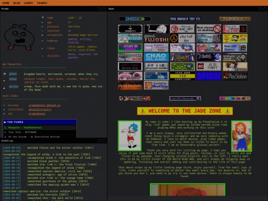Open the ao3 link primedAngel

(37, 114)
